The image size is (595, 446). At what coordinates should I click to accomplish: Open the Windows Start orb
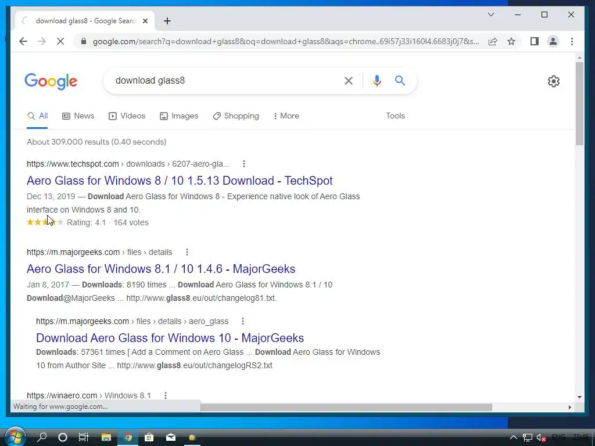[x=15, y=437]
